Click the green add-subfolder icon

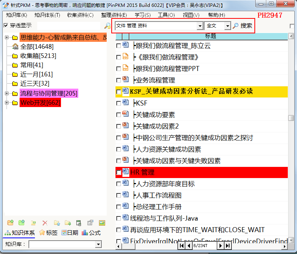point(21,223)
